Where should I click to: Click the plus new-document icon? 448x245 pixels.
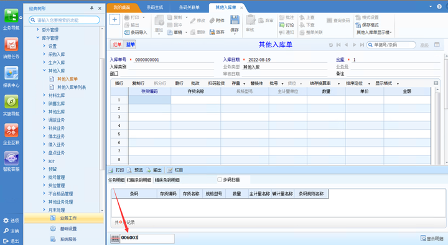tap(114, 20)
